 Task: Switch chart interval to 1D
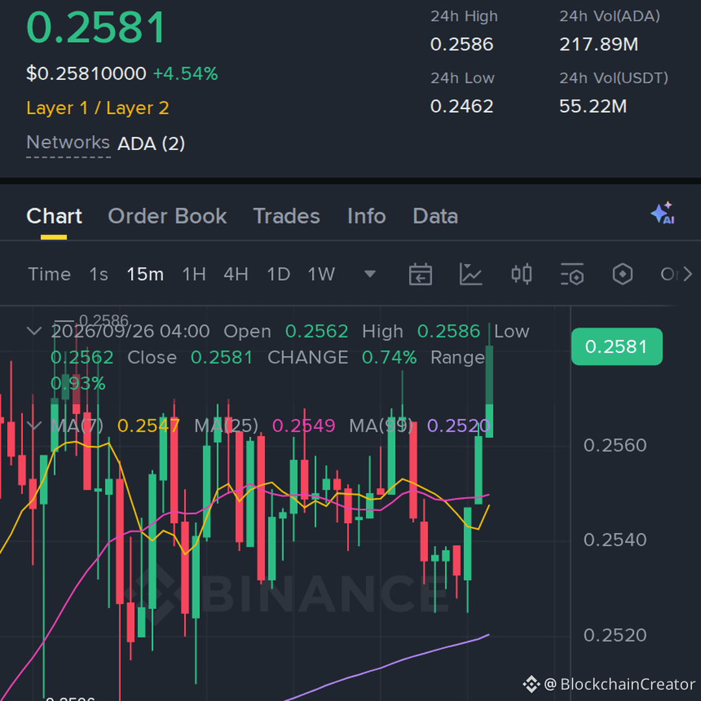[278, 274]
